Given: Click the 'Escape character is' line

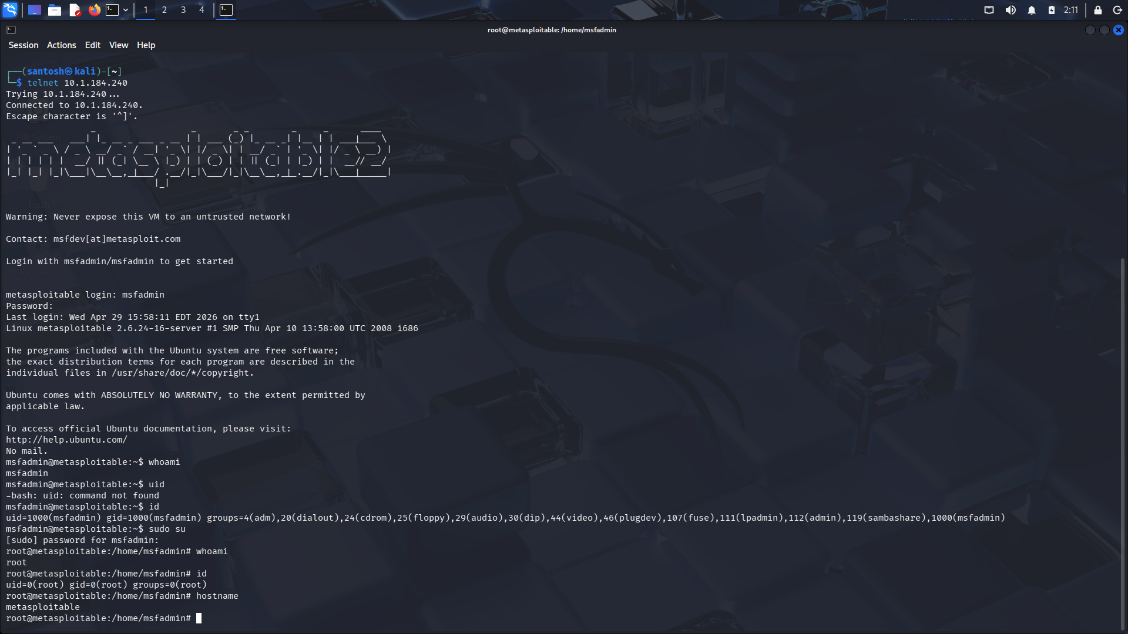Looking at the screenshot, I should pos(72,117).
